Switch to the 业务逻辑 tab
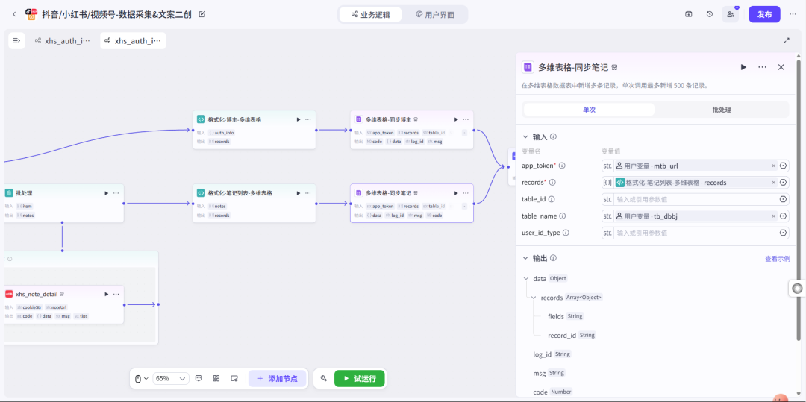 pyautogui.click(x=370, y=15)
